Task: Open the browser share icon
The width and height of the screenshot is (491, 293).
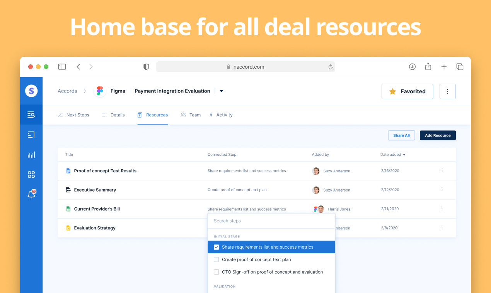Action: 428,66
